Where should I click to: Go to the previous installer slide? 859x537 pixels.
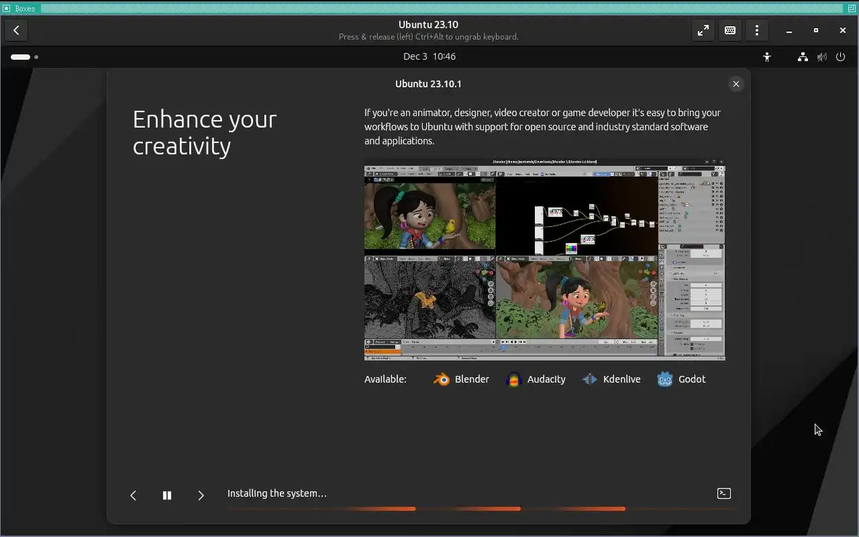point(133,495)
